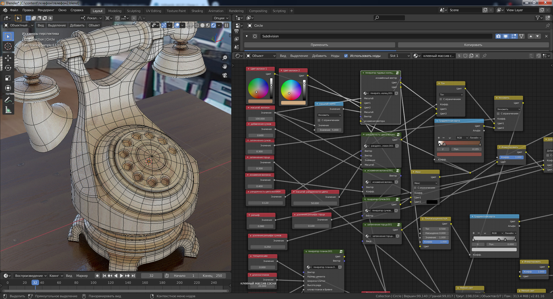Toggle the 'Использовать ноды' checkbox
This screenshot has width=553, height=299.
(346, 56)
